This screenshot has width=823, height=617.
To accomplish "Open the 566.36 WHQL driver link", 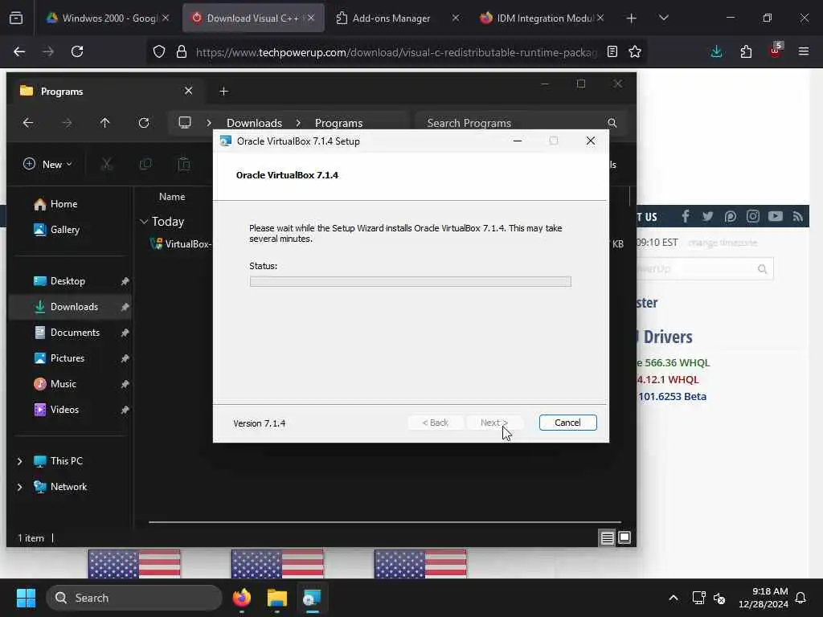I will point(673,362).
